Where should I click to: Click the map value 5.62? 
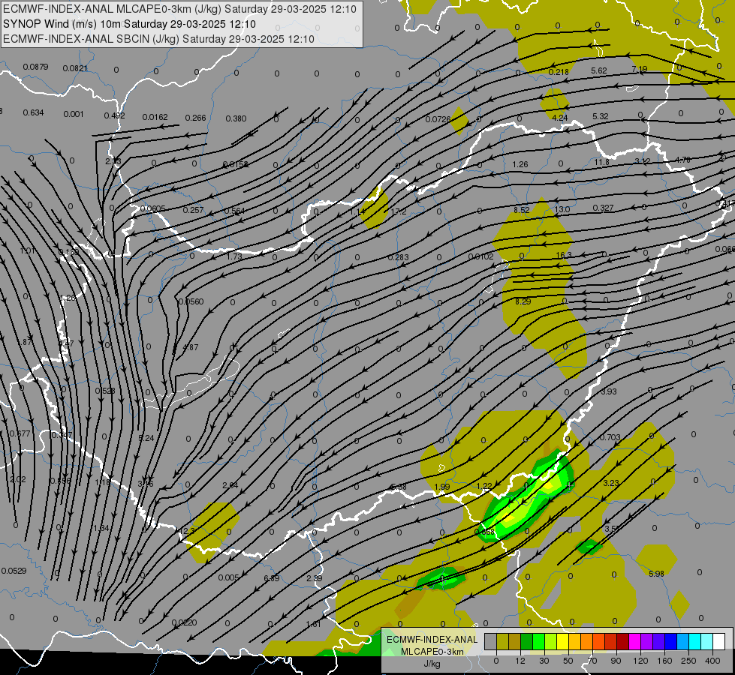coord(599,70)
